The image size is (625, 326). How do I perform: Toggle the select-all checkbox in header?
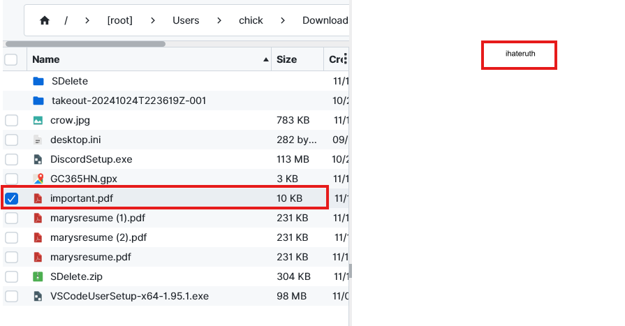coord(11,59)
